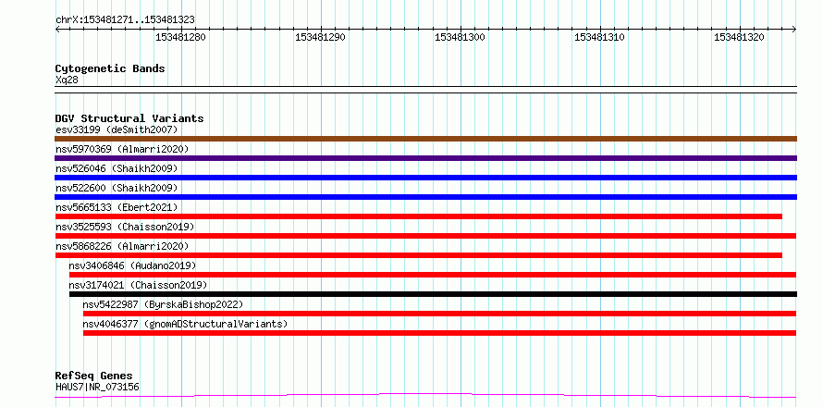Click ruler position 153481310
The height and width of the screenshot is (407, 823).
(x=599, y=37)
